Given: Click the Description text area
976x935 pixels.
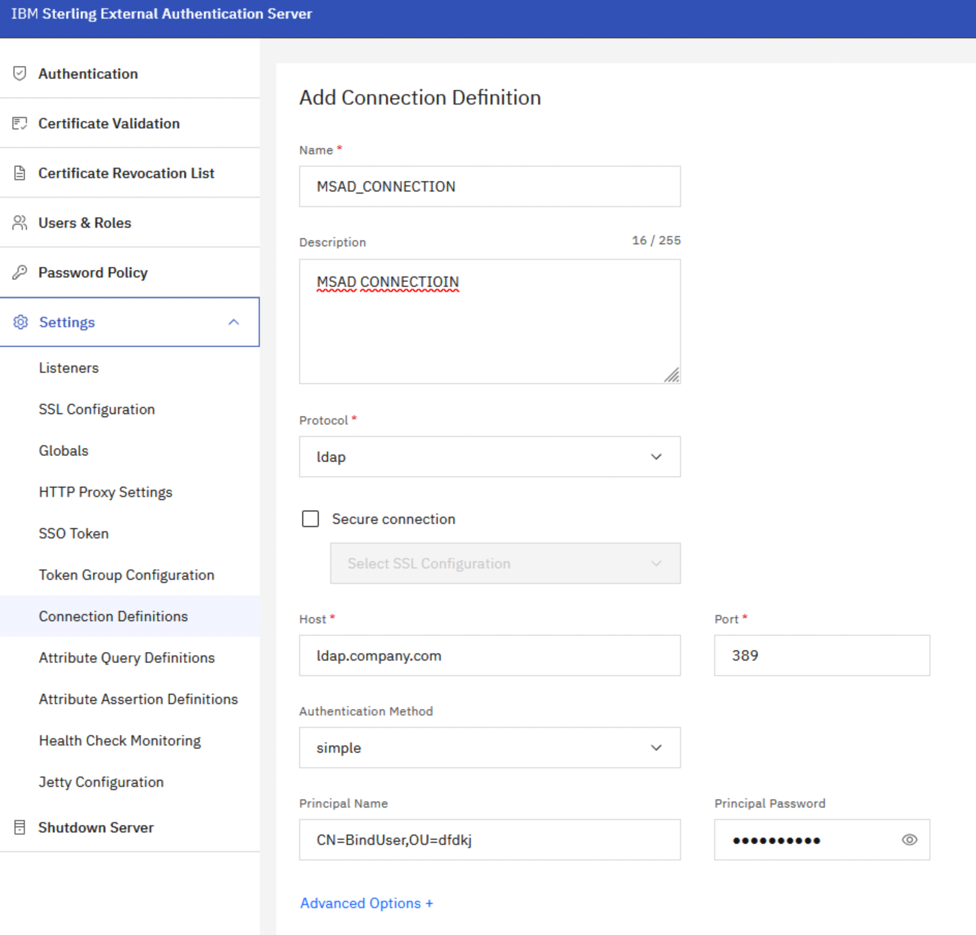Looking at the screenshot, I should pyautogui.click(x=490, y=322).
